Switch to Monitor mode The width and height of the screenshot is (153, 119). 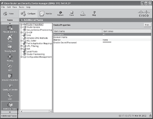tap(46, 14)
